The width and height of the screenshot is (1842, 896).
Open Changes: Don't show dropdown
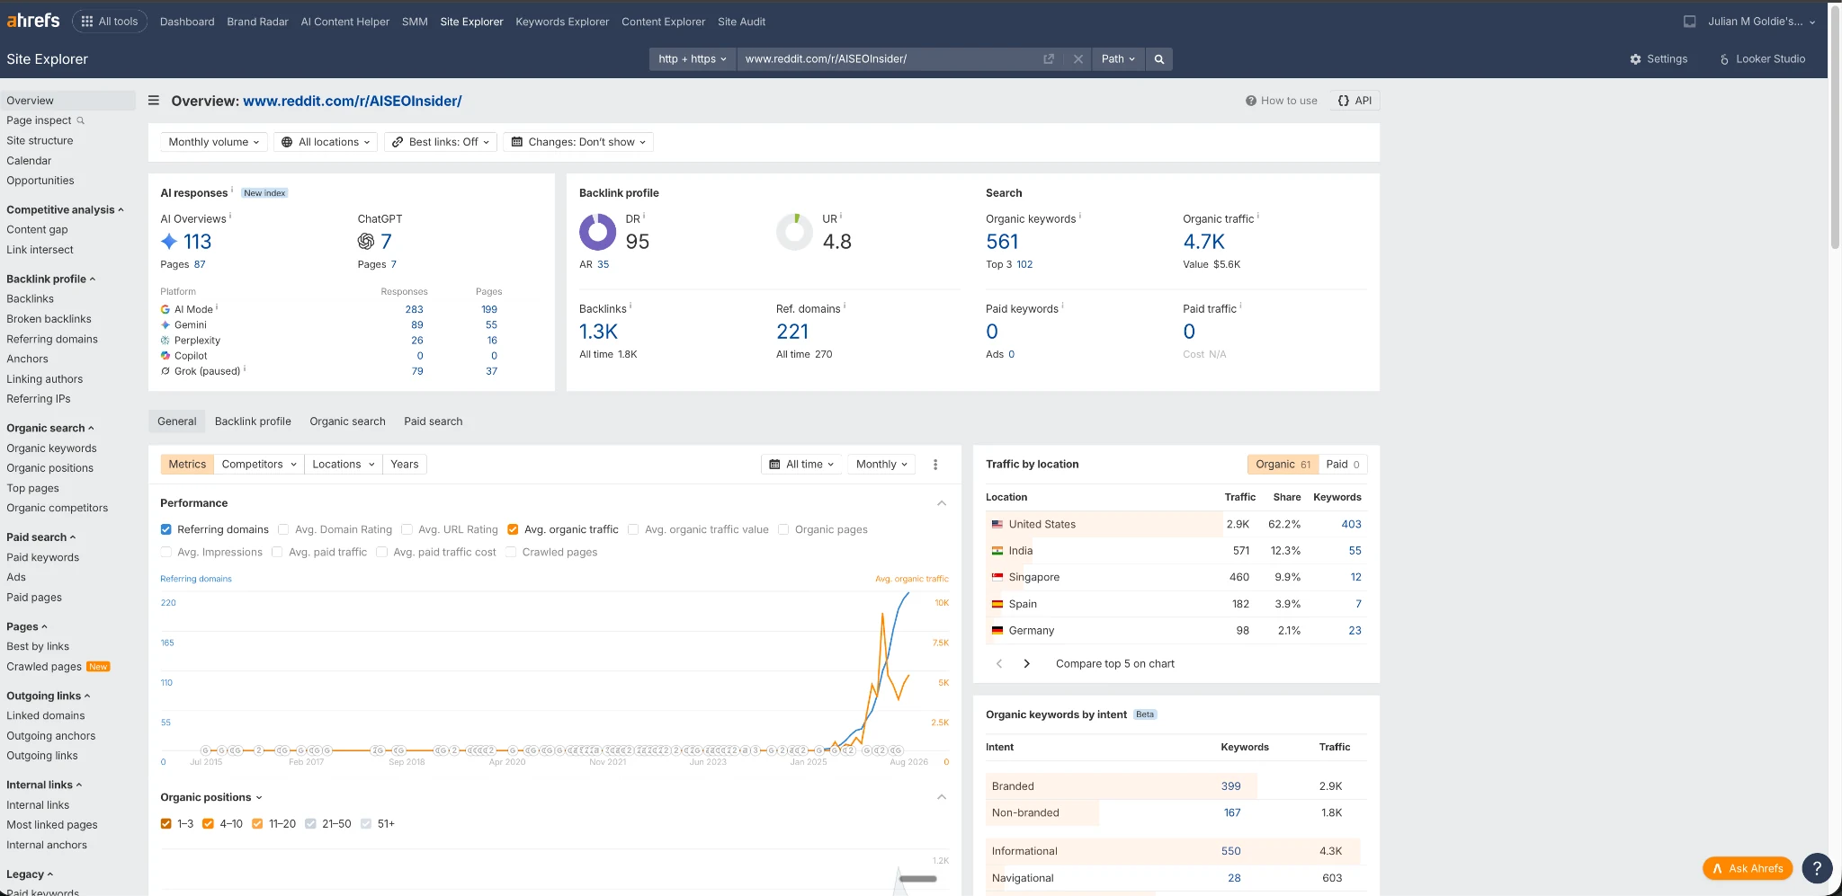pos(578,142)
